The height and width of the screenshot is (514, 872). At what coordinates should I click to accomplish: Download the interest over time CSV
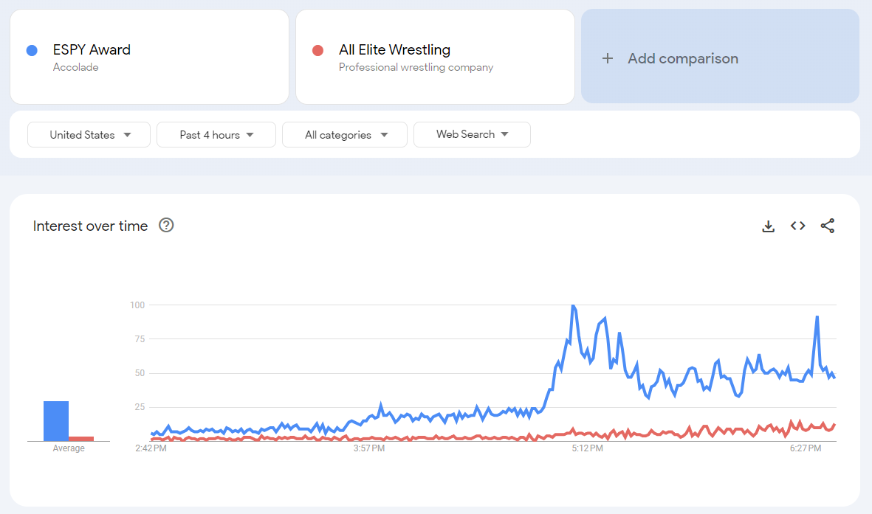point(768,226)
